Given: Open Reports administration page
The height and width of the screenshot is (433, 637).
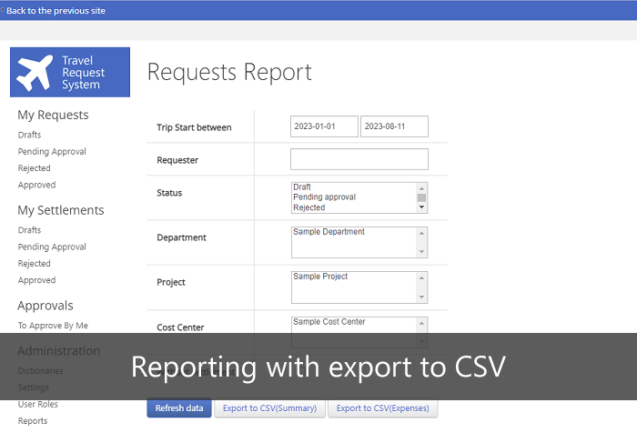Looking at the screenshot, I should (x=33, y=421).
